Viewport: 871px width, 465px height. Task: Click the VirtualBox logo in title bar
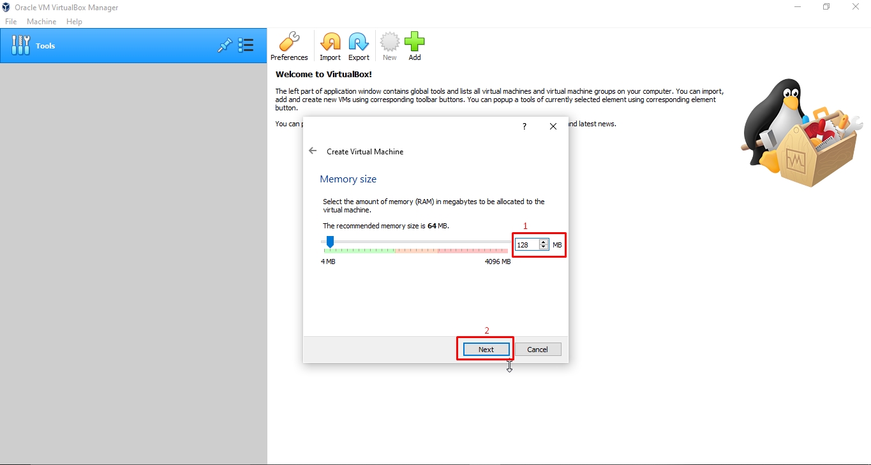click(x=6, y=7)
